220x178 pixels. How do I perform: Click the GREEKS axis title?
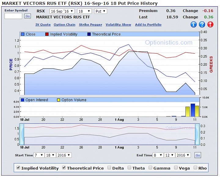[211, 64]
